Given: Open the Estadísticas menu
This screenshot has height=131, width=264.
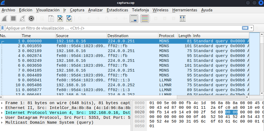Looking at the screenshot, I should coord(117,10).
